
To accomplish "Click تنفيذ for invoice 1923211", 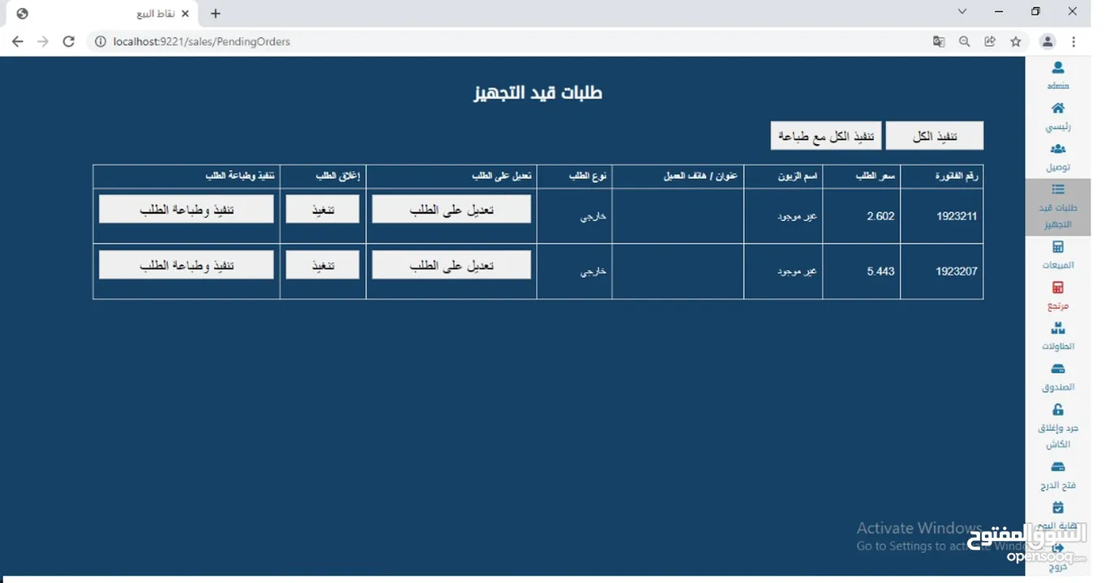I will 323,209.
